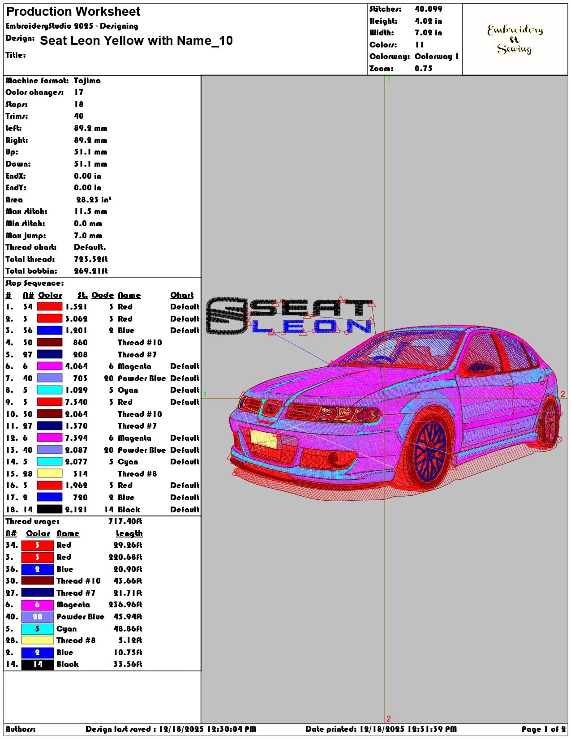Click the 'Authors:' label in the footer
The image size is (571, 739).
21,729
